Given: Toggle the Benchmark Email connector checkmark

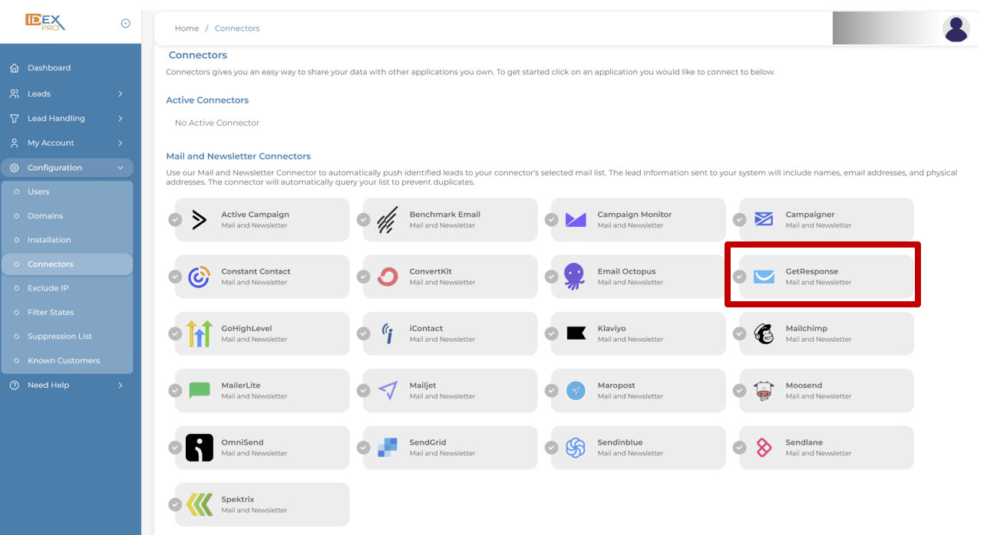Looking at the screenshot, I should tap(364, 220).
